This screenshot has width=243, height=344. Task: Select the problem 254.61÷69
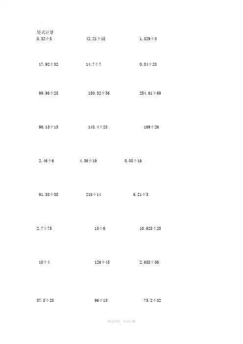click(x=150, y=93)
